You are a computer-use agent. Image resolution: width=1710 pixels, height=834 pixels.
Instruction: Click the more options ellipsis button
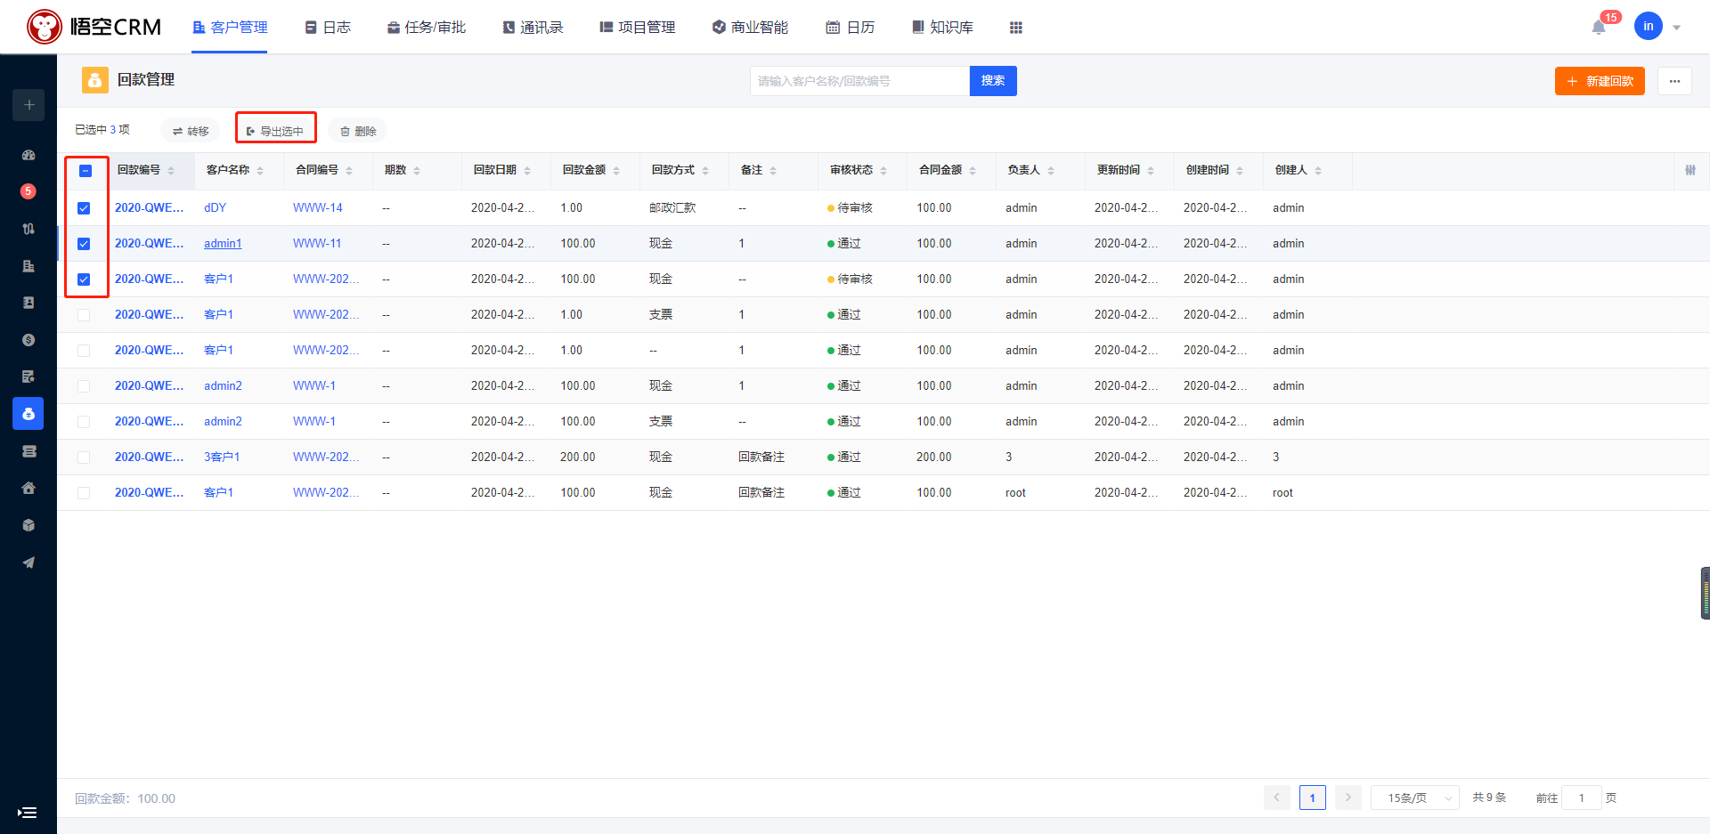point(1674,81)
